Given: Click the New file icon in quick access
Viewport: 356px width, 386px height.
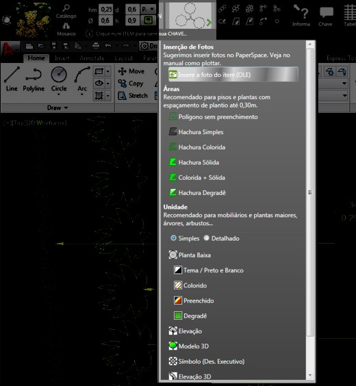Looking at the screenshot, I should [x=29, y=46].
